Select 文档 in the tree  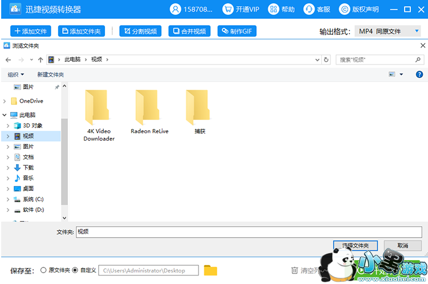click(x=28, y=157)
